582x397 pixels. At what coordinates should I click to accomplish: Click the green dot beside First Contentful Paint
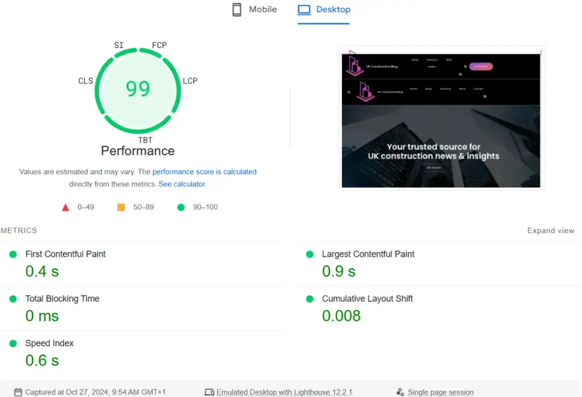12,254
